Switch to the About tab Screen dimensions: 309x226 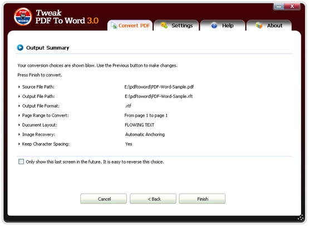pos(269,26)
